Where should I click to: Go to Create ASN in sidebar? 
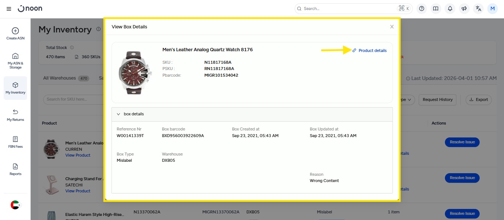[16, 34]
